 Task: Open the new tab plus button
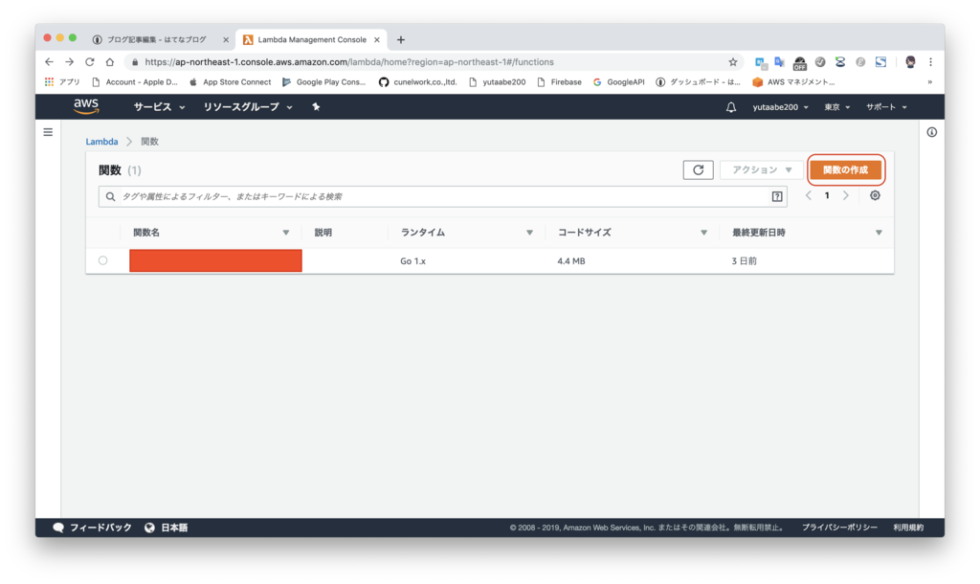coord(401,39)
